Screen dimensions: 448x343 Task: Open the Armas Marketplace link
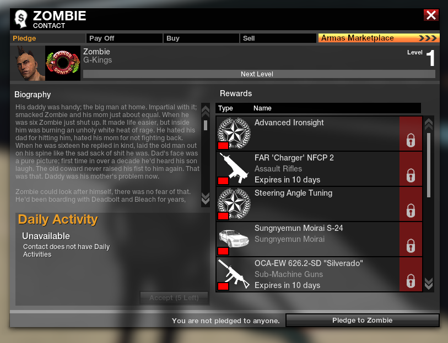point(379,38)
